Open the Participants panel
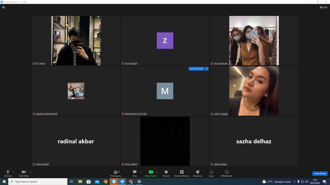 115,173
